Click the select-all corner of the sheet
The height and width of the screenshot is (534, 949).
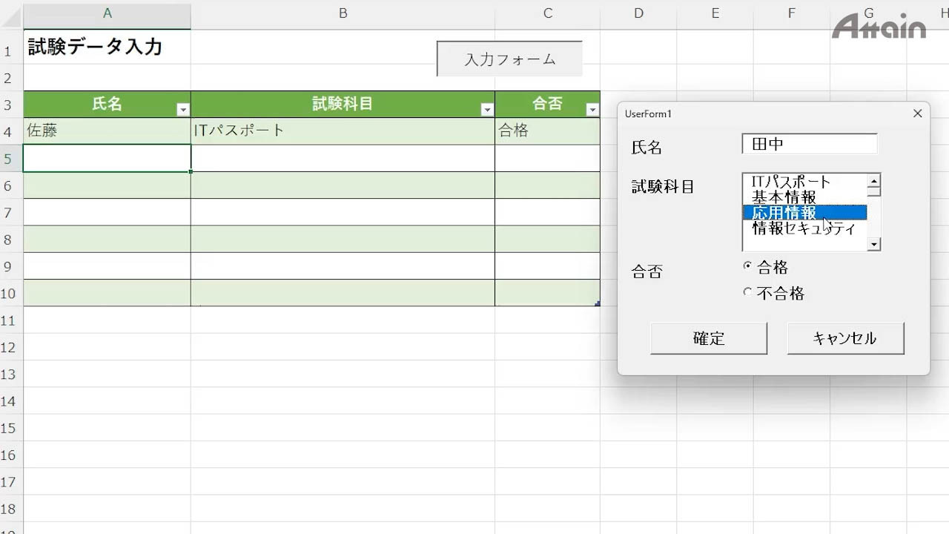tap(11, 14)
